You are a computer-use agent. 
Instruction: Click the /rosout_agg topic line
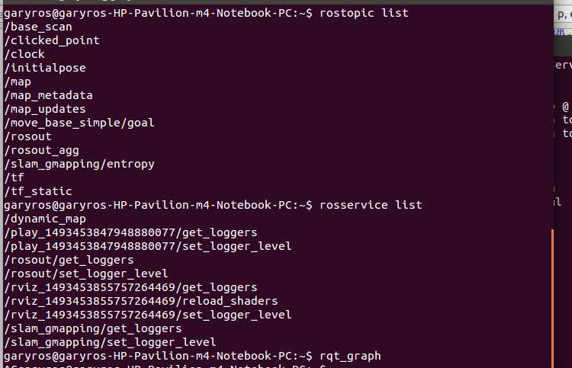tap(42, 150)
